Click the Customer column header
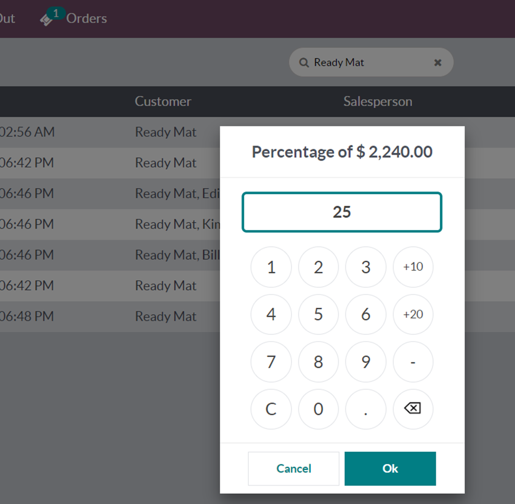Image resolution: width=515 pixels, height=504 pixels. 163,102
